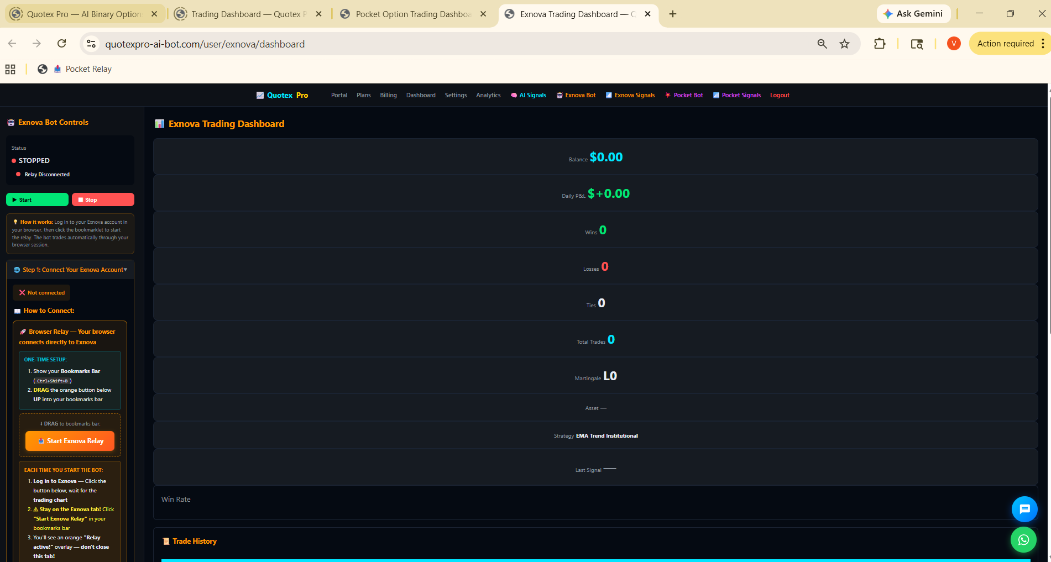
Task: Open a new browser tab
Action: click(x=673, y=14)
